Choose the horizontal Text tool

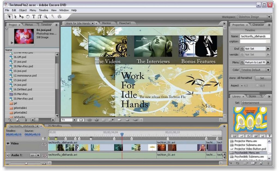point(34,17)
